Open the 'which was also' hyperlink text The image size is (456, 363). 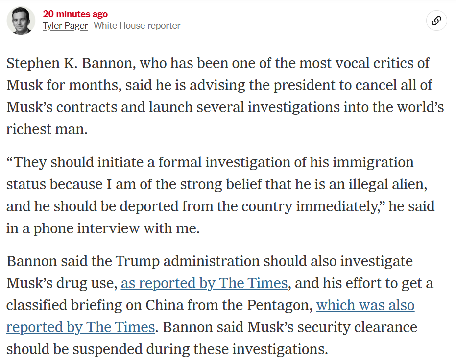365,305
